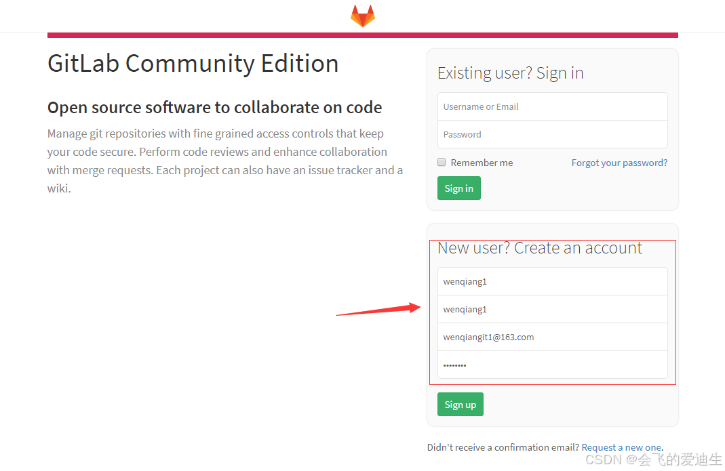Focus the Username or Email field
Image resolution: width=725 pixels, height=471 pixels.
tap(552, 107)
